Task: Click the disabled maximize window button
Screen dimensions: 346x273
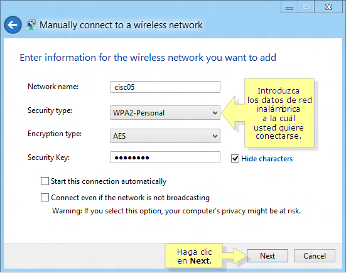Action: click(x=306, y=7)
